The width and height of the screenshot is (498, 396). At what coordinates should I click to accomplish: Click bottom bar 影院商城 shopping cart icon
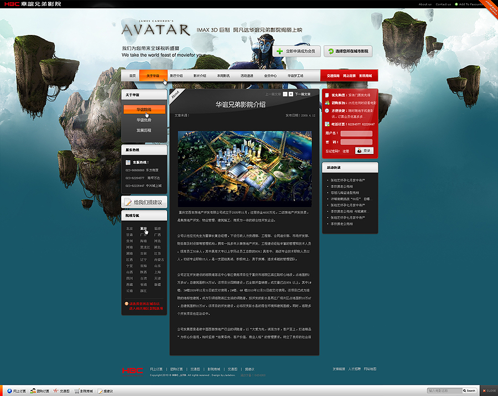[77, 391]
